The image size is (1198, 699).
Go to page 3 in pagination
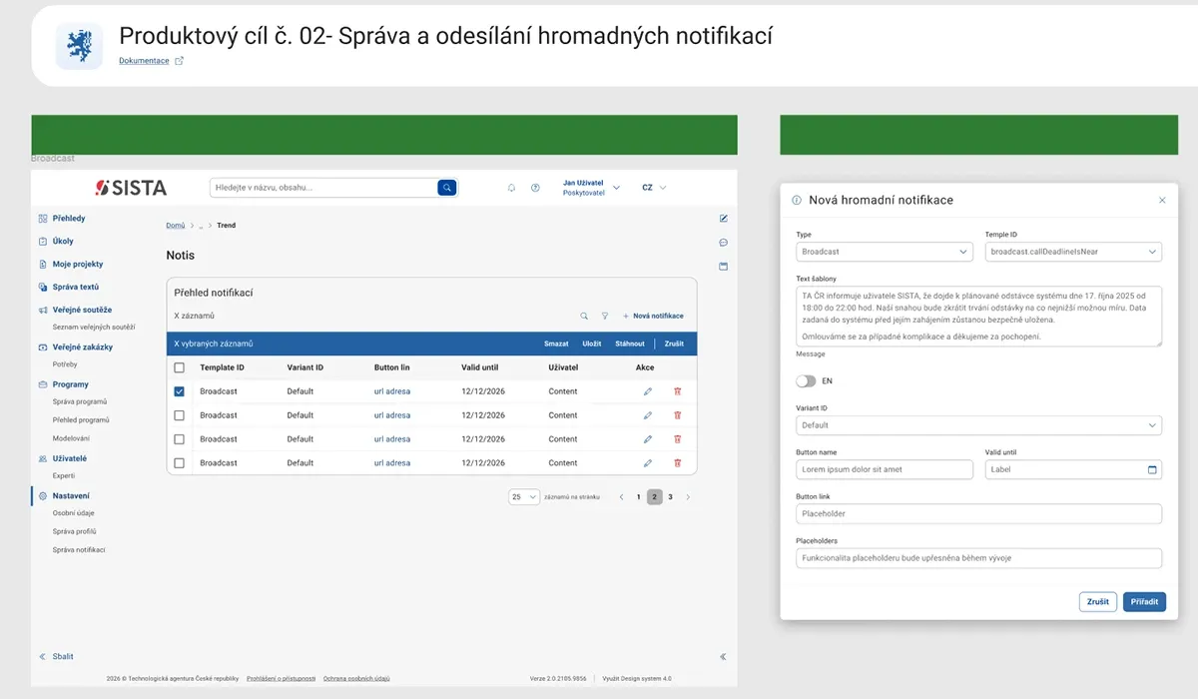(670, 496)
